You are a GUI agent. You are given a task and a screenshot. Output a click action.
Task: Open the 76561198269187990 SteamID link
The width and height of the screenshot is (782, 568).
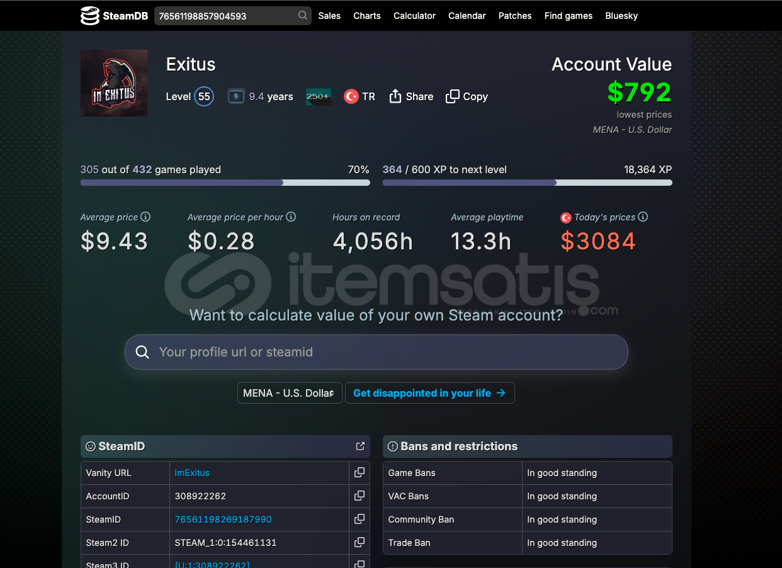point(224,520)
